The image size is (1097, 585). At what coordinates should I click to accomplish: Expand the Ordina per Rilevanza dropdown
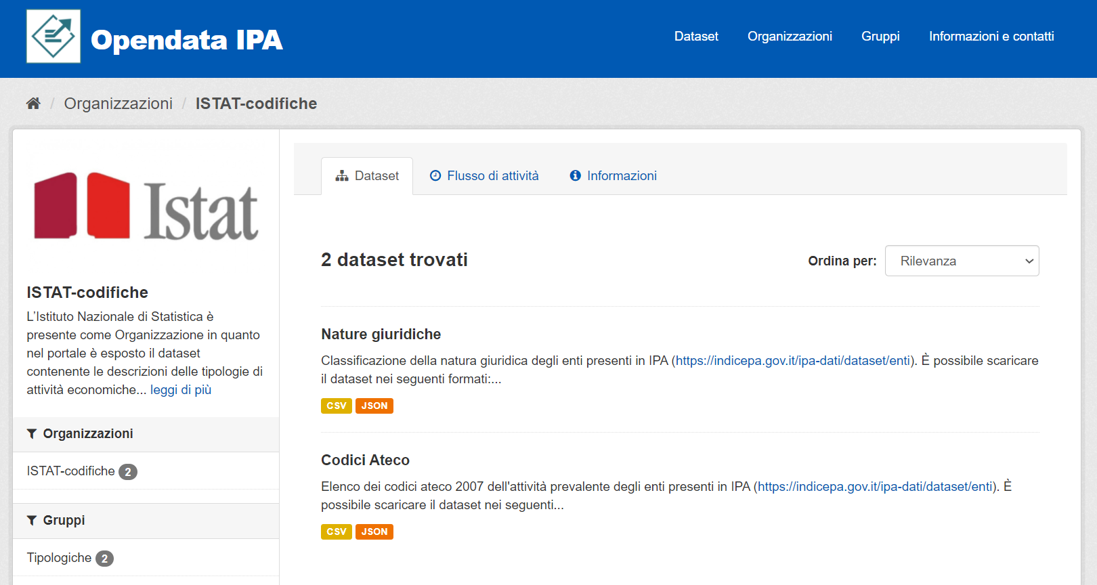click(x=962, y=261)
